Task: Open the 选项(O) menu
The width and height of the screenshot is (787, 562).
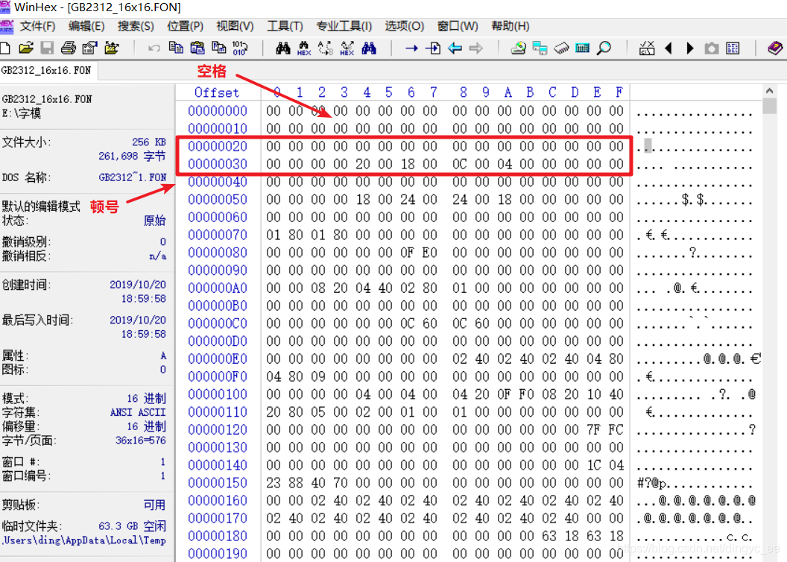Action: [404, 26]
